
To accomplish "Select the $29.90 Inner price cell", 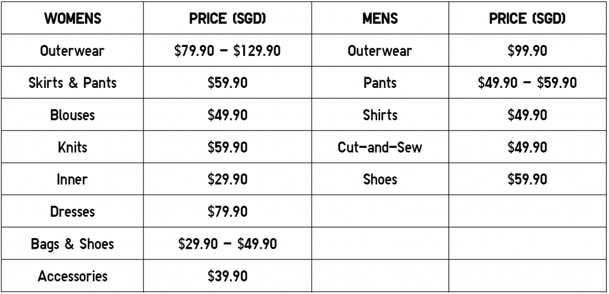I will 227,179.
